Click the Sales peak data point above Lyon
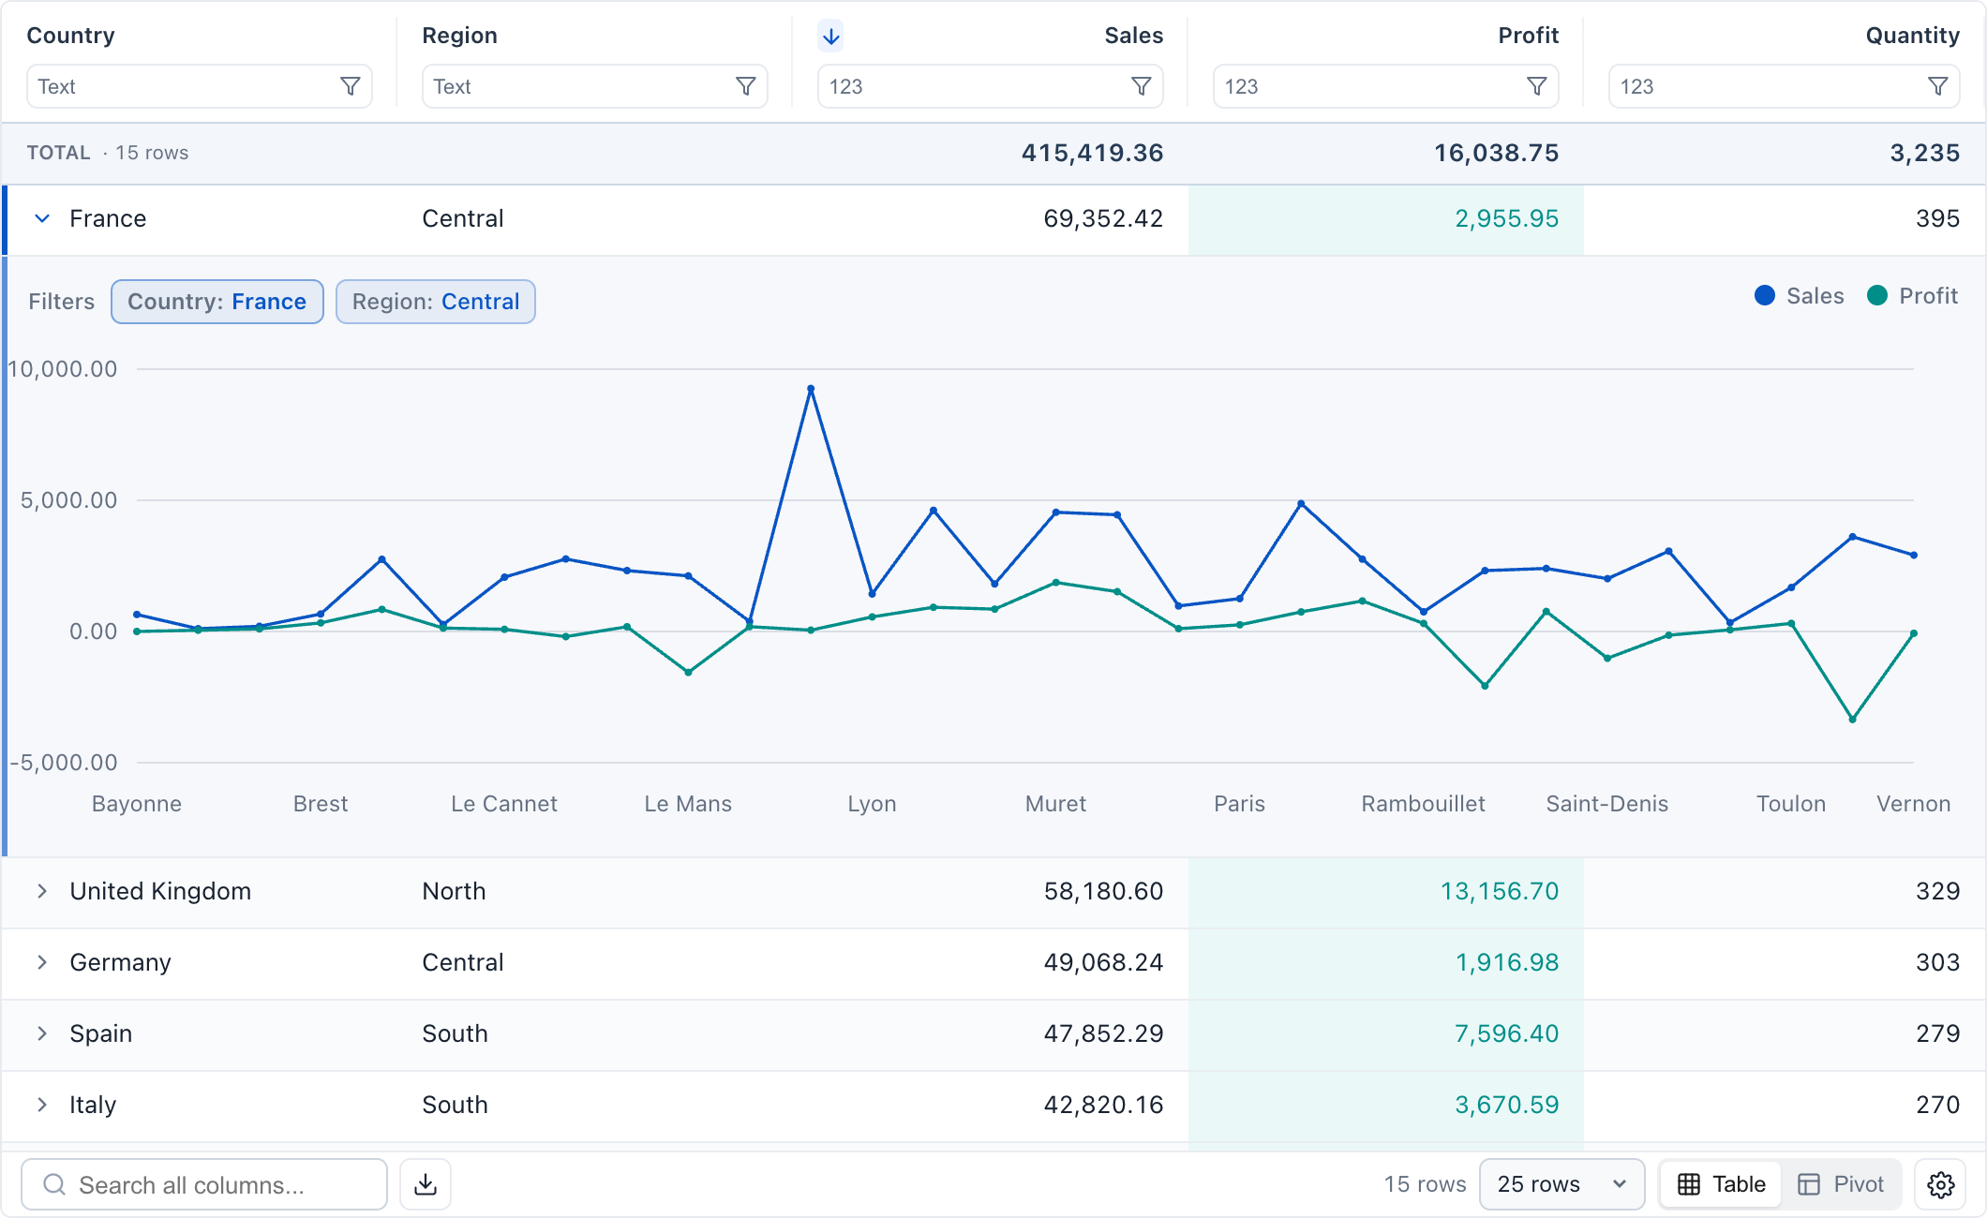 (x=811, y=389)
